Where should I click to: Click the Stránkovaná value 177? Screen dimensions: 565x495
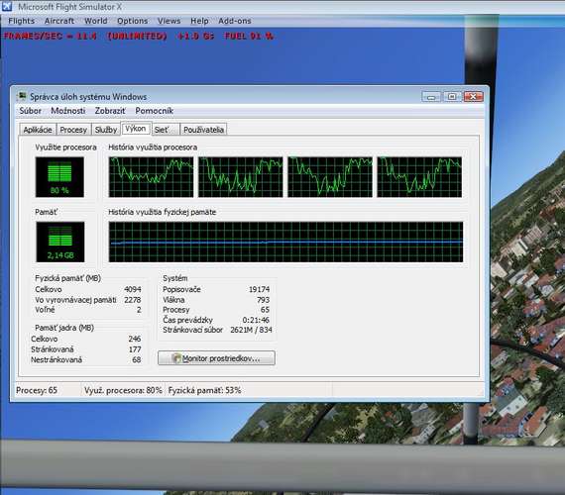point(135,349)
